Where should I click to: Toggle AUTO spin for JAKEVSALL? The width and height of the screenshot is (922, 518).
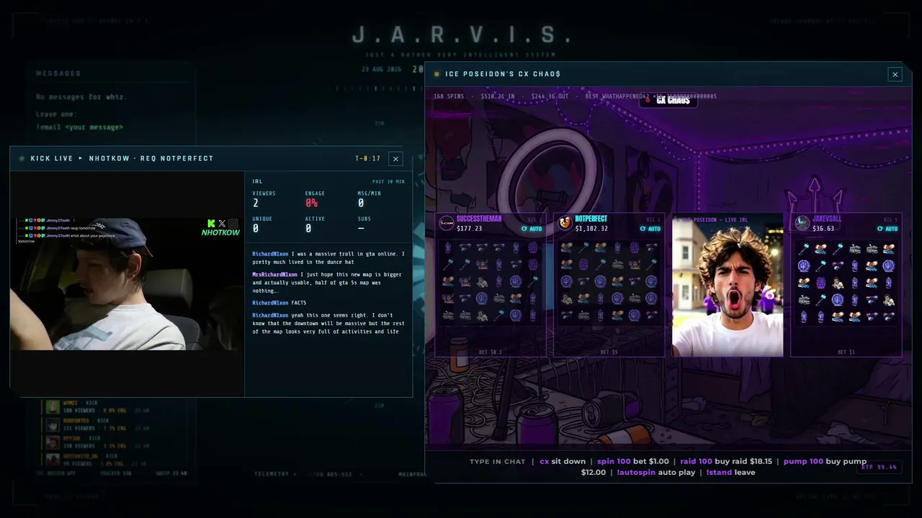[x=887, y=229]
